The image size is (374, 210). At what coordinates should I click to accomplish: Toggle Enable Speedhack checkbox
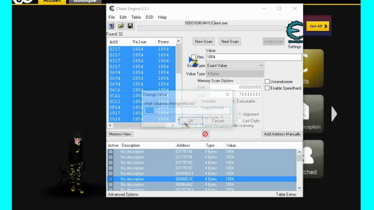pyautogui.click(x=267, y=88)
